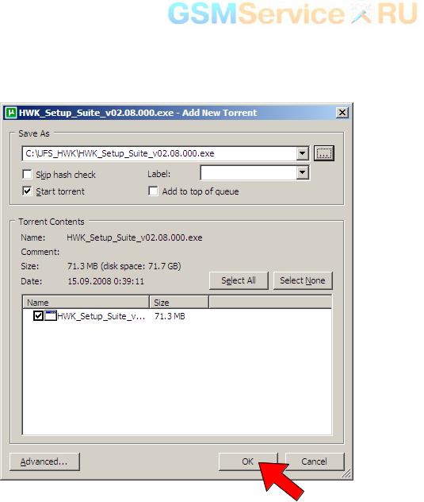424x502 pixels.
Task: Close the Add New Torrent dialog
Action: tap(342, 113)
